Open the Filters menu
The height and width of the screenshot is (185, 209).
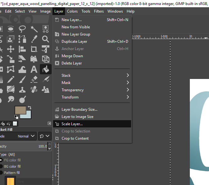(99, 11)
